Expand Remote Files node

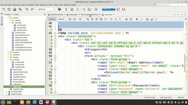(6, 94)
